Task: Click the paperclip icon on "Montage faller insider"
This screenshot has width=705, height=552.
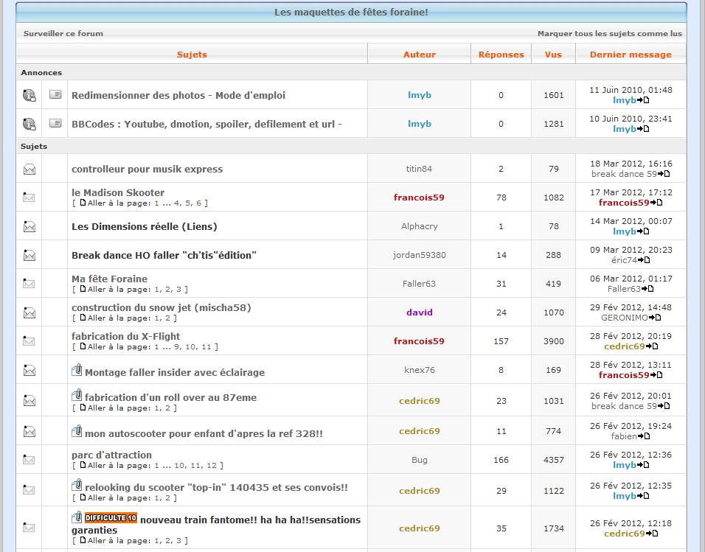Action: [77, 371]
